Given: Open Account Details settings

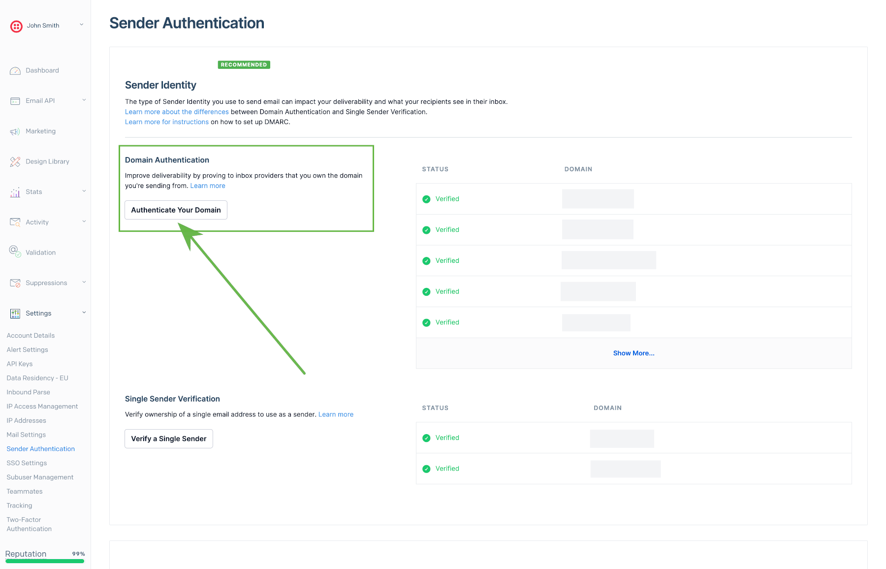Looking at the screenshot, I should [31, 336].
